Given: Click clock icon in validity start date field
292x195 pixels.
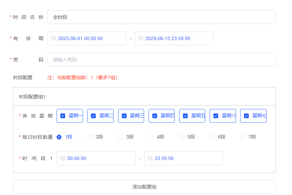Looking at the screenshot, I should [54, 38].
